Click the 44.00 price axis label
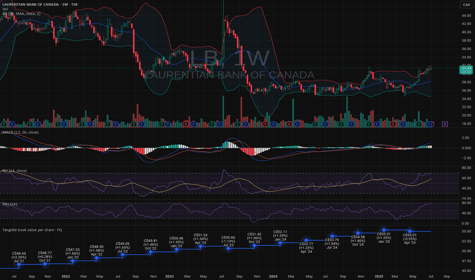 466,15
